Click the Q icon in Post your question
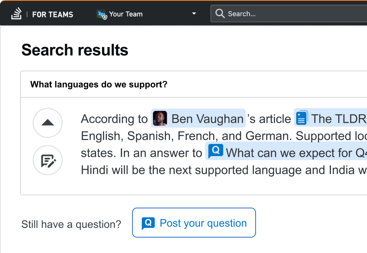 (x=148, y=223)
